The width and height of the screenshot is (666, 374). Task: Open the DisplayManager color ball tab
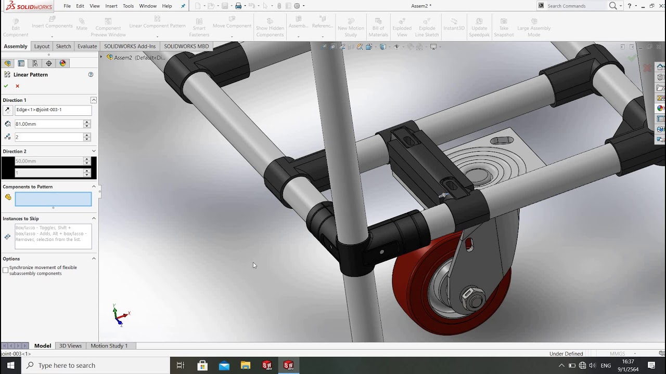click(63, 63)
